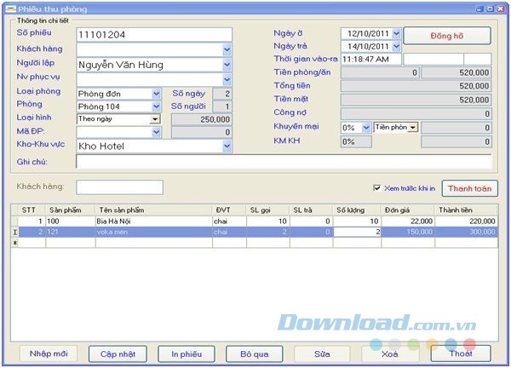Viewport: 511px width, 368px height.
Task: Expand the Phòng 104 room dropdown
Action: (x=156, y=106)
